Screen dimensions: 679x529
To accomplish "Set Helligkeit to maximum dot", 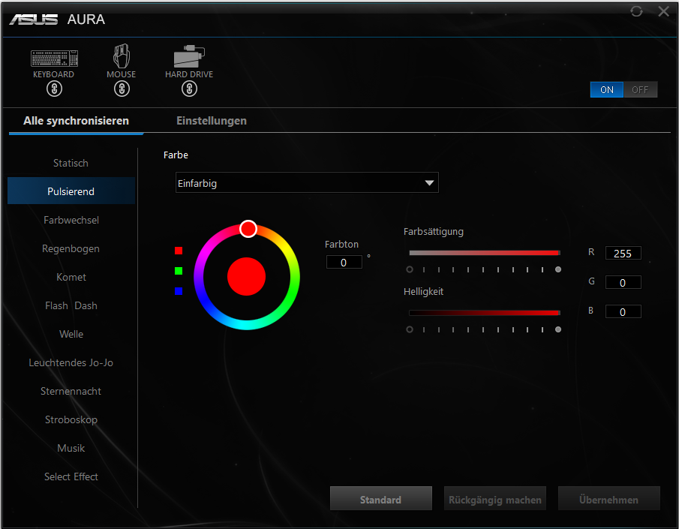I will click(558, 329).
